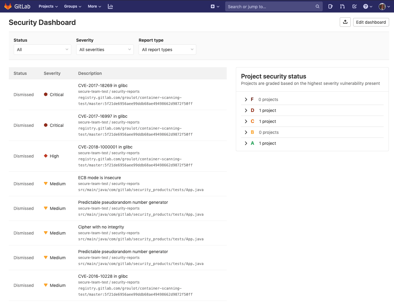Click the search magnifier icon

(x=318, y=6)
